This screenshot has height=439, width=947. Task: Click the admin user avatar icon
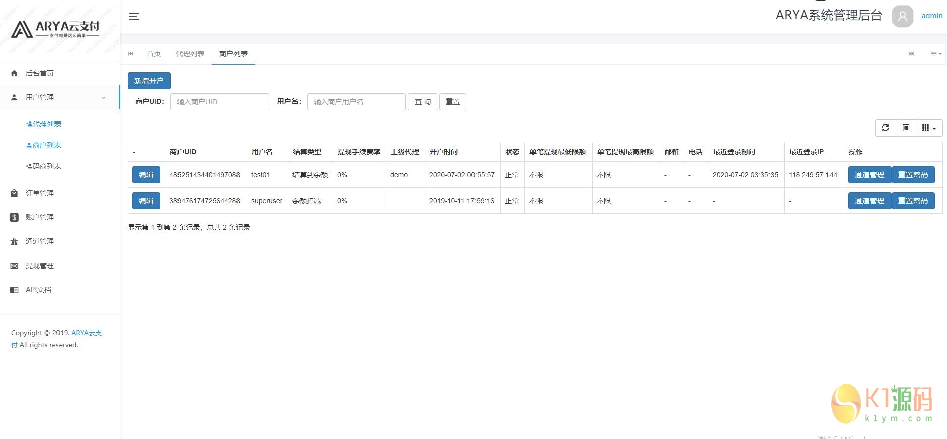[x=902, y=16]
